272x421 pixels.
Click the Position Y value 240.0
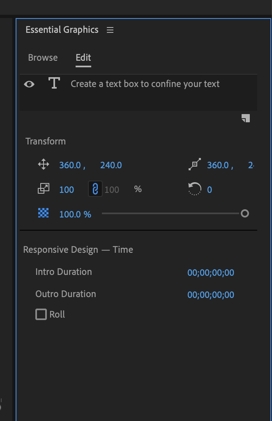click(111, 165)
